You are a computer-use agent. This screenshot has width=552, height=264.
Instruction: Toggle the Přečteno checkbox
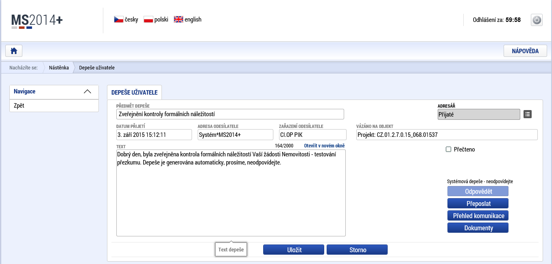coord(449,149)
